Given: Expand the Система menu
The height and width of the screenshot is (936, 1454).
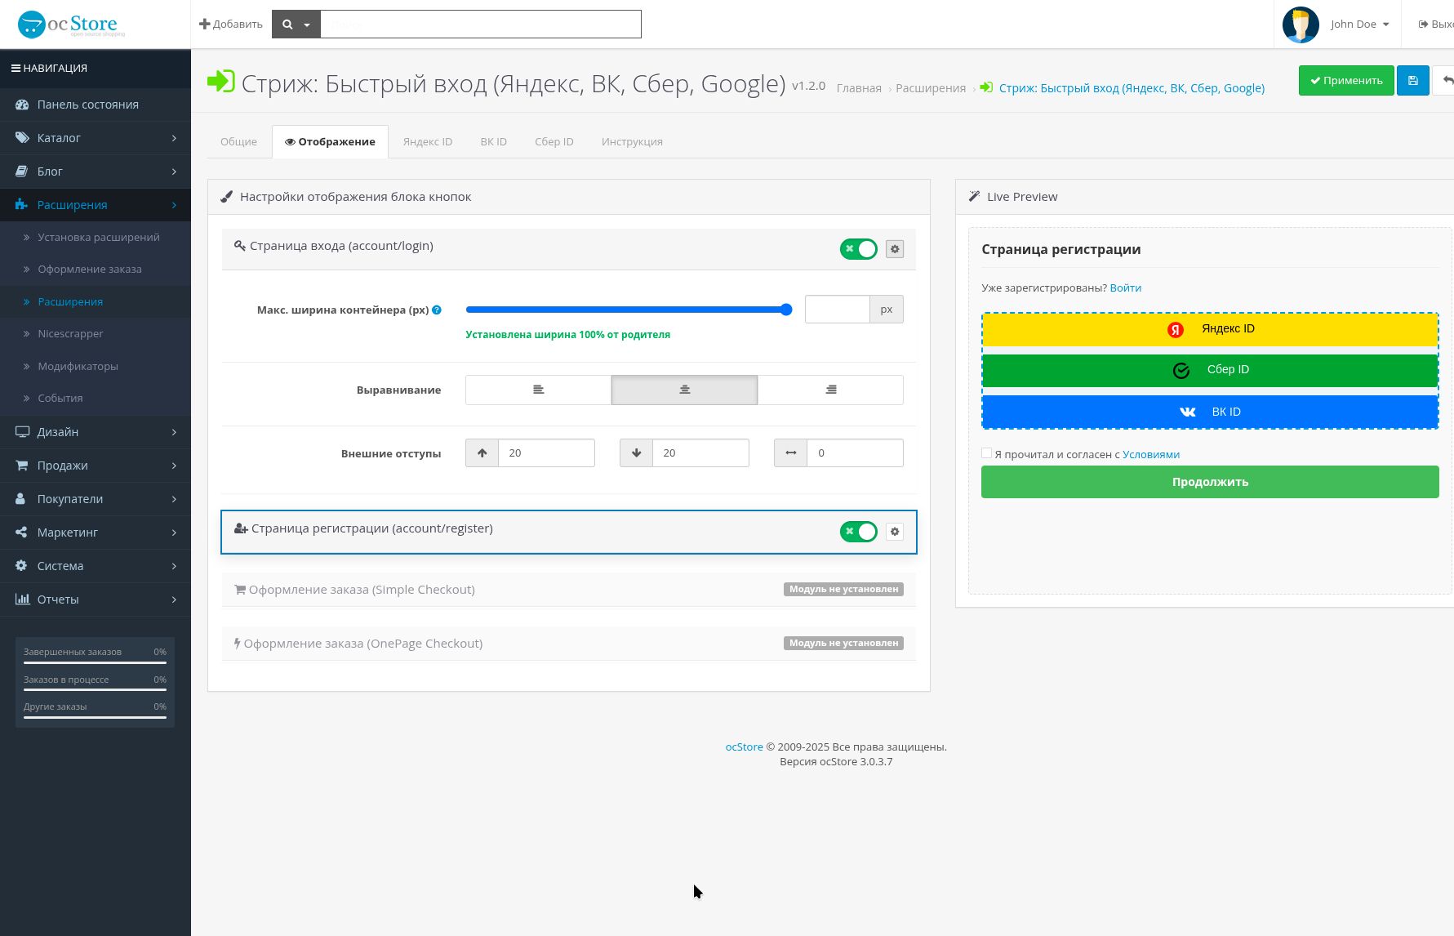Looking at the screenshot, I should tap(96, 566).
